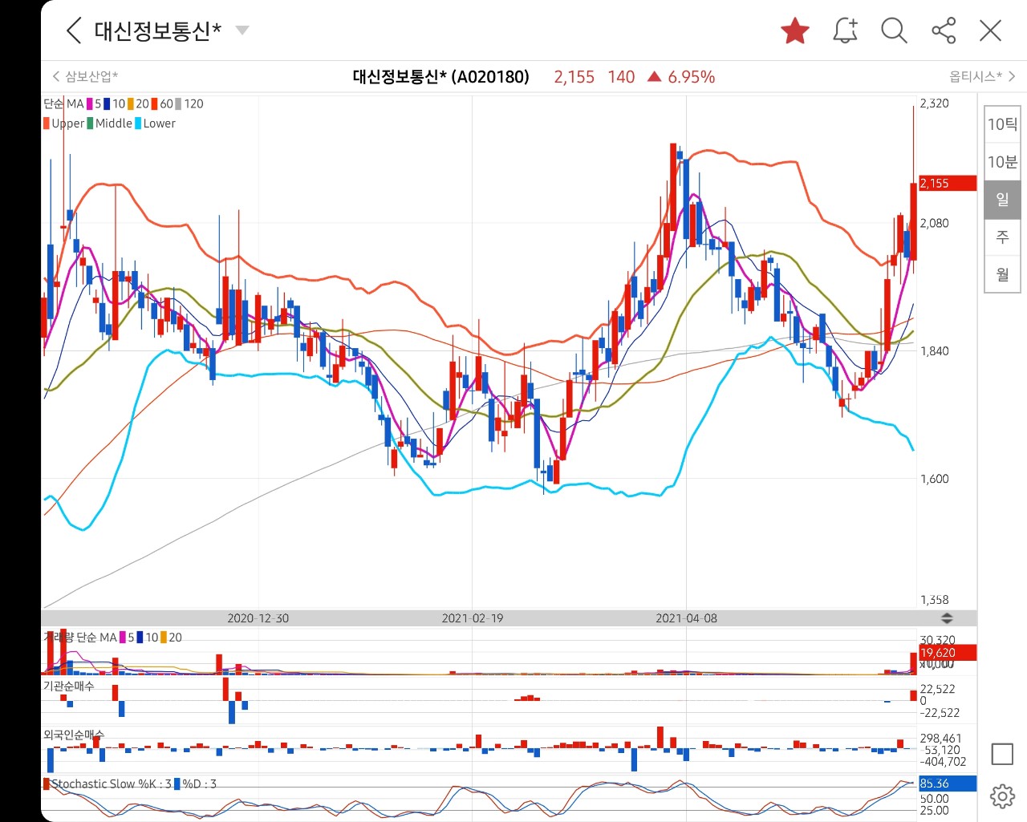1027x822 pixels.
Task: Click the Stochastic value tag 85.36
Action: (x=947, y=784)
